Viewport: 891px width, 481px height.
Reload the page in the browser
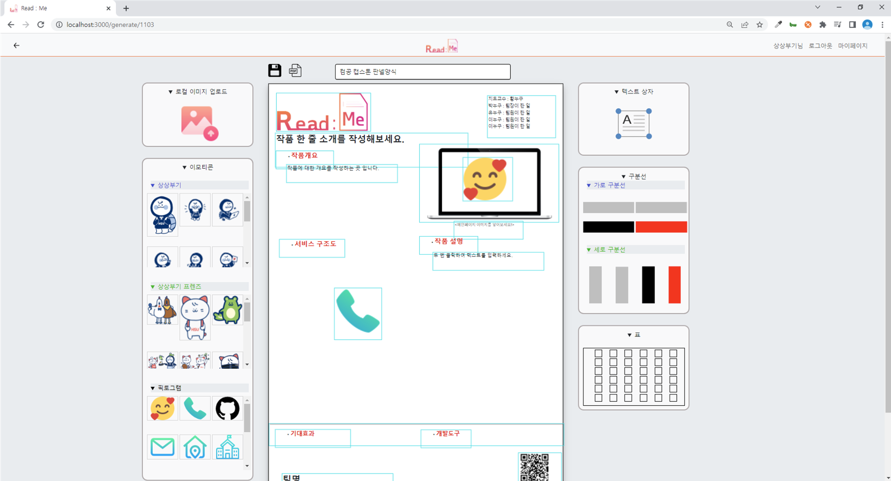41,24
